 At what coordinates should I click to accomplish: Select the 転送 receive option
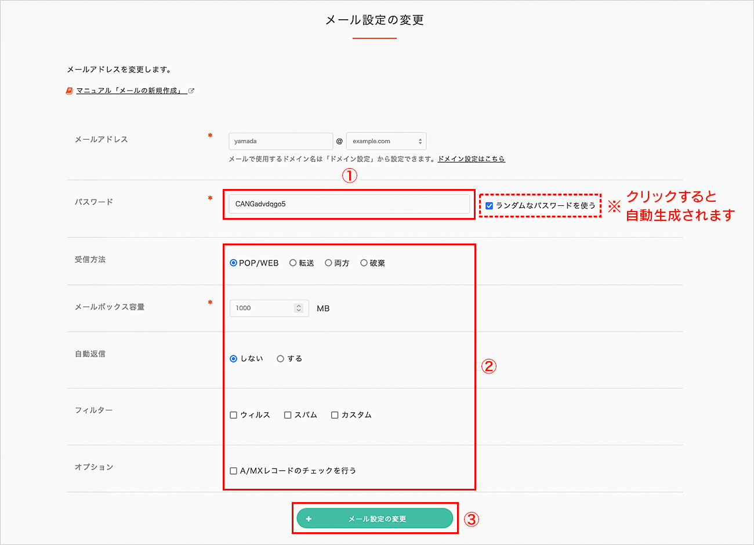293,263
